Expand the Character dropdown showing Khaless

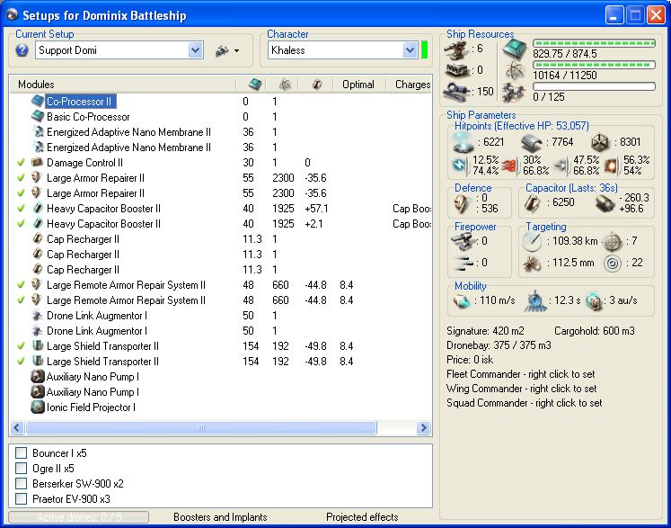[410, 51]
